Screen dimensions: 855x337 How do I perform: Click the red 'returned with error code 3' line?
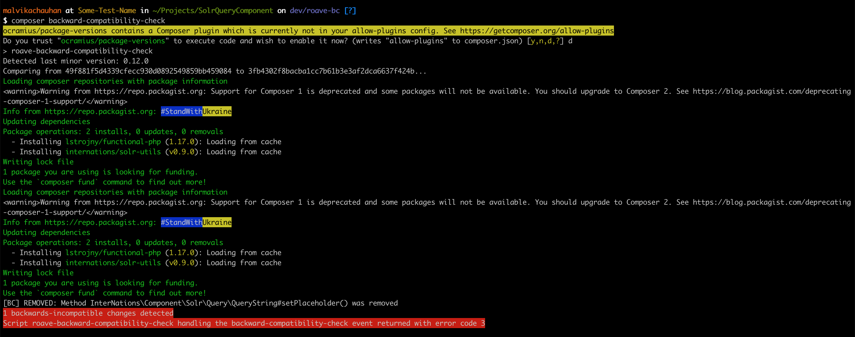click(244, 323)
